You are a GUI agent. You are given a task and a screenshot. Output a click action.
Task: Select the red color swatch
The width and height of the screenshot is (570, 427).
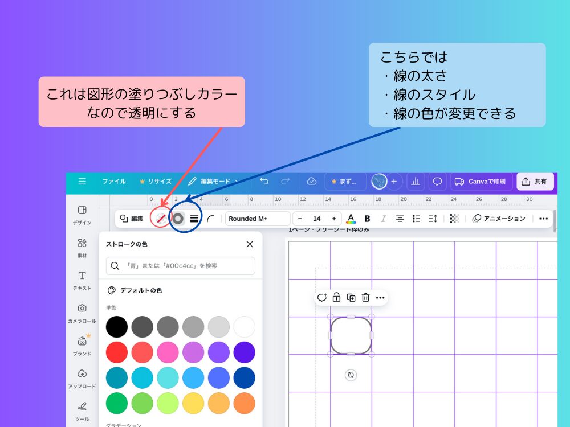117,352
